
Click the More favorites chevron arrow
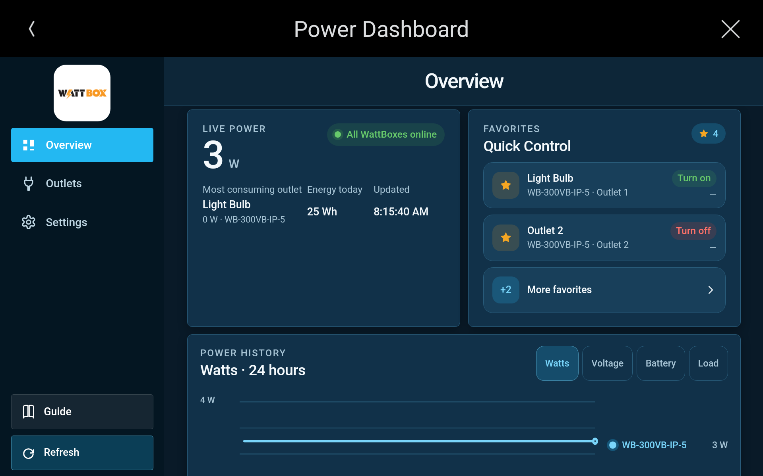click(711, 290)
